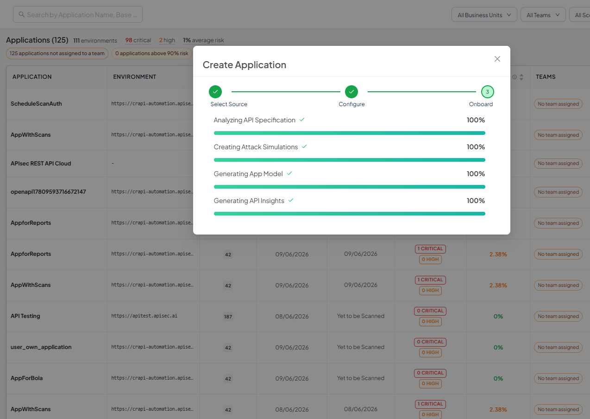Image resolution: width=590 pixels, height=419 pixels.
Task: Filter by 125 applications not assigned chip
Action: click(57, 53)
